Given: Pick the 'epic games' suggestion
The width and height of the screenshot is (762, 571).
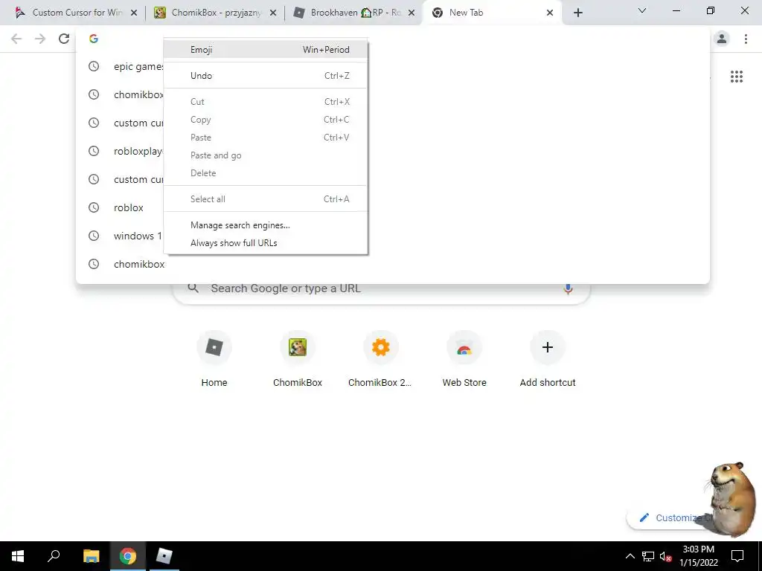Looking at the screenshot, I should pos(138,66).
